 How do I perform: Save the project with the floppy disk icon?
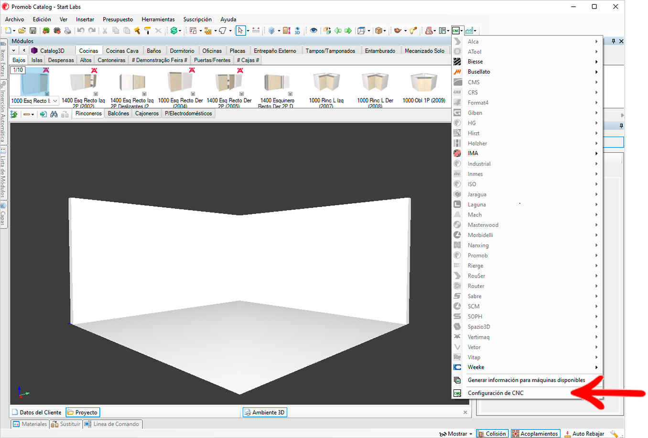[33, 31]
